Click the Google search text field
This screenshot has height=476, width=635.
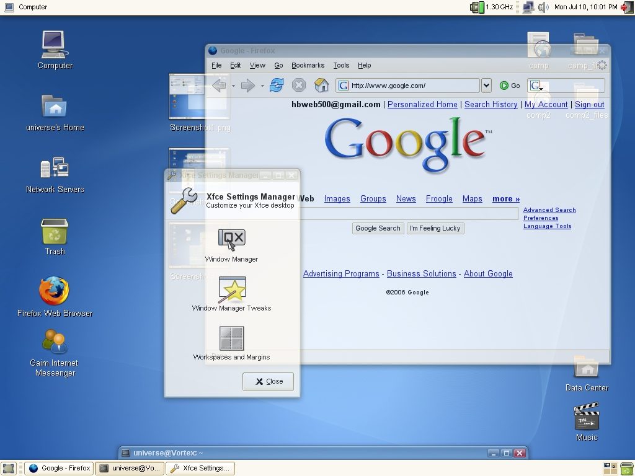tap(408, 213)
